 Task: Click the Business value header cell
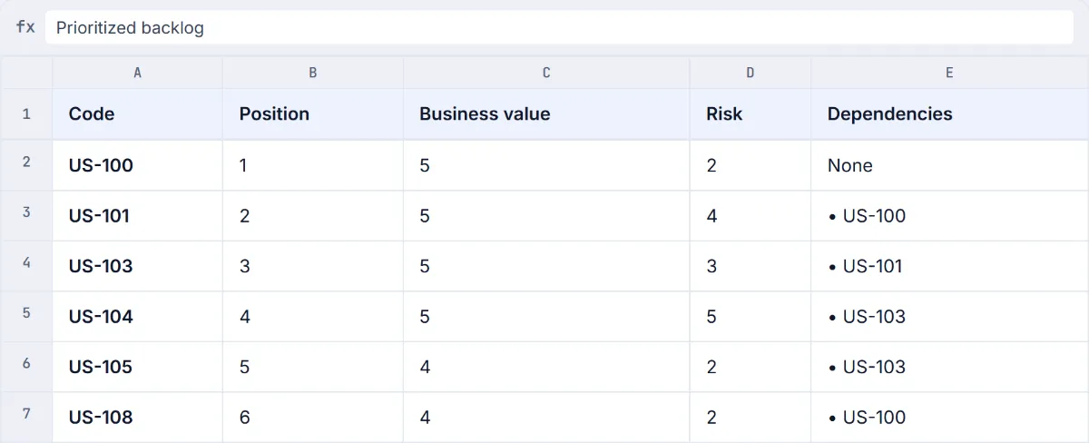click(546, 114)
